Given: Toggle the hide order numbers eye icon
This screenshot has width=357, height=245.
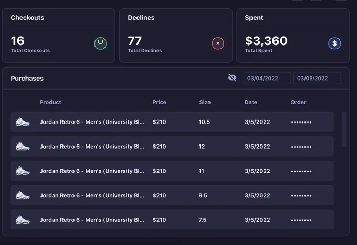Looking at the screenshot, I should (x=232, y=78).
